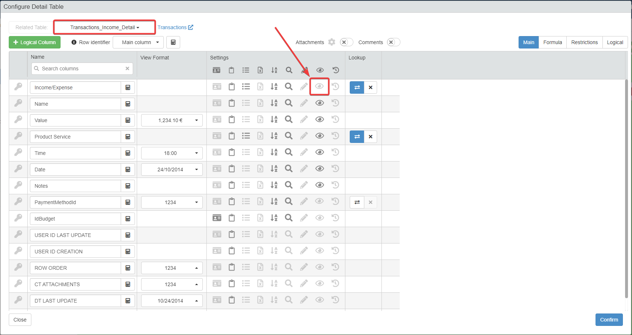Image resolution: width=632 pixels, height=335 pixels.
Task: Switch to the Restrictions tab
Action: [584, 42]
